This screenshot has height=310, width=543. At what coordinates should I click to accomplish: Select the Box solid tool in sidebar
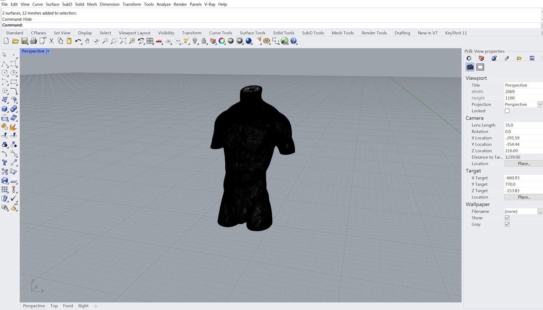pyautogui.click(x=5, y=109)
